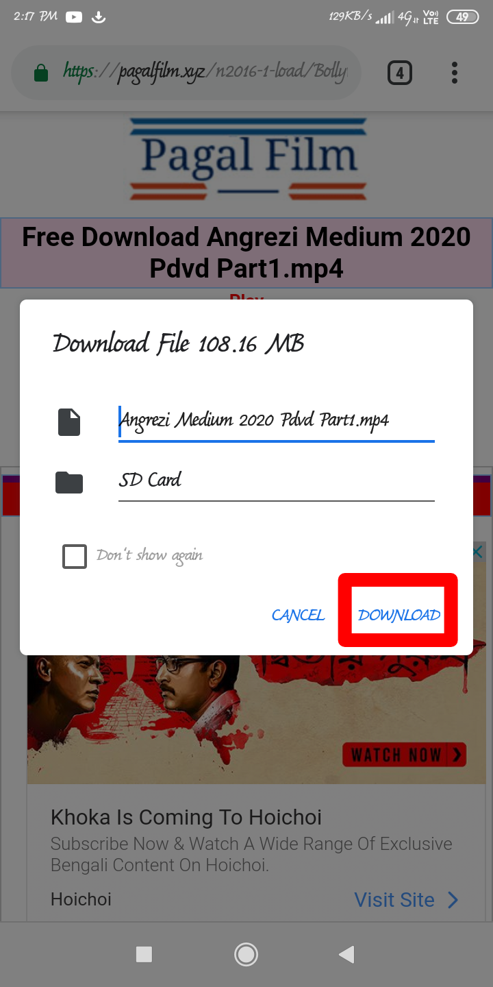493x987 pixels.
Task: Tap the Android Back navigation button
Action: (x=347, y=954)
